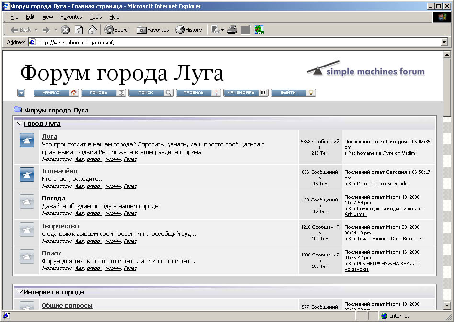The width and height of the screenshot is (454, 322).
Task: Click the Refresh page icon
Action: point(79,30)
